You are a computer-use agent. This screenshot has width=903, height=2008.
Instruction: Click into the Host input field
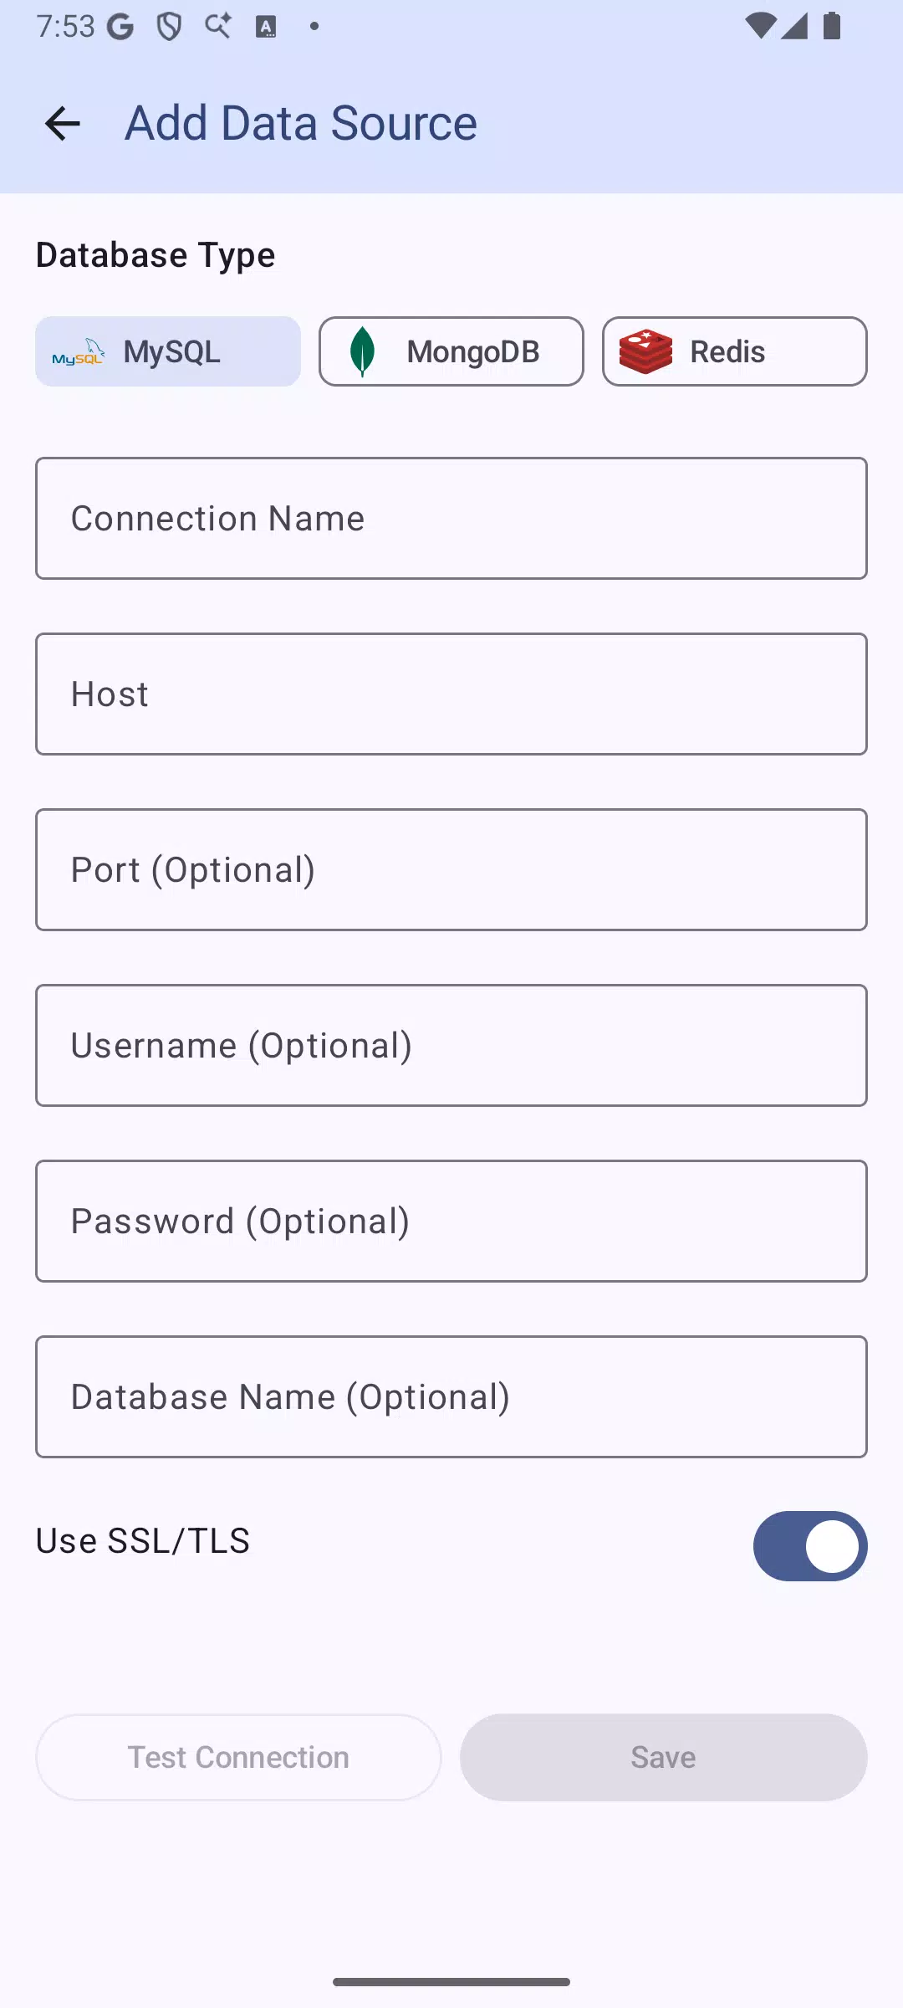point(451,694)
